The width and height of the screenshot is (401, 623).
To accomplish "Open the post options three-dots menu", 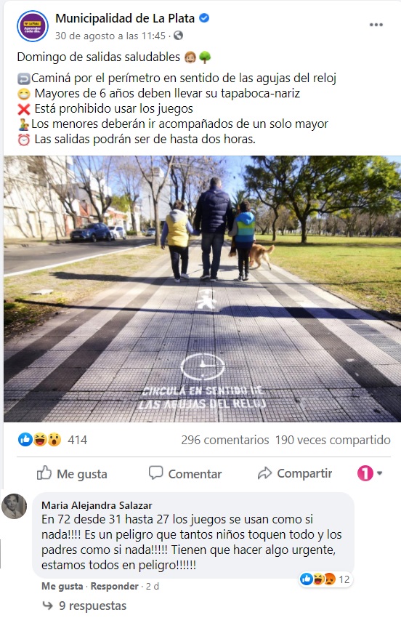I will (376, 25).
